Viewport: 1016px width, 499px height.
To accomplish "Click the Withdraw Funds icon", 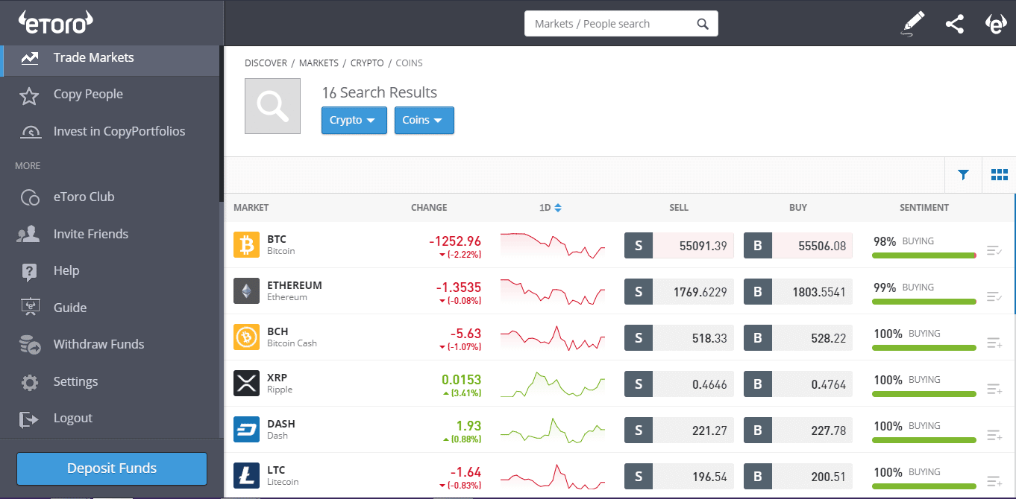I will [29, 344].
